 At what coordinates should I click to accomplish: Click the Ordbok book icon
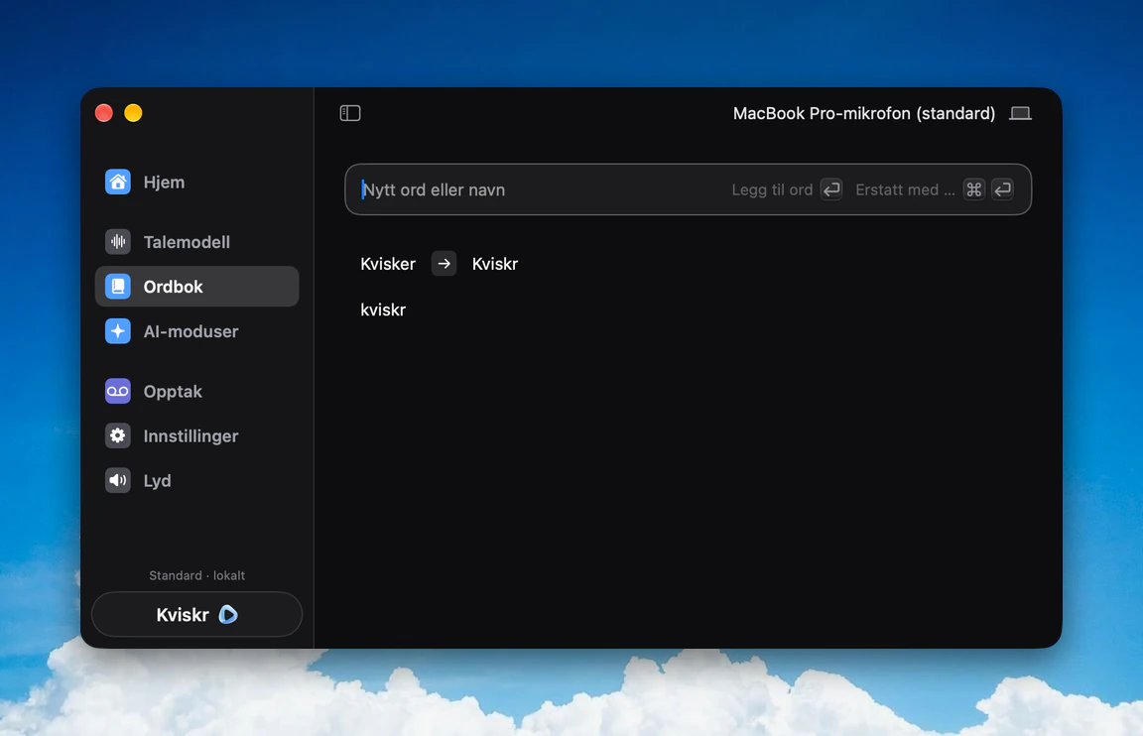pos(117,287)
